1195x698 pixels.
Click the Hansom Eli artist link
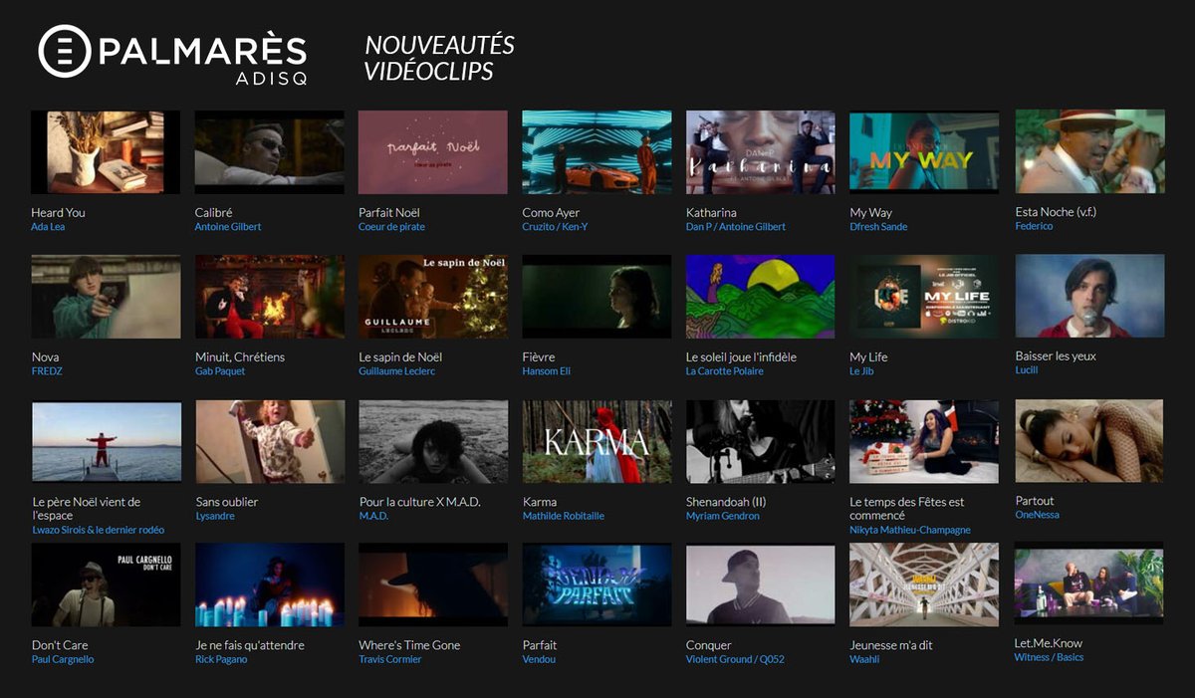[547, 371]
